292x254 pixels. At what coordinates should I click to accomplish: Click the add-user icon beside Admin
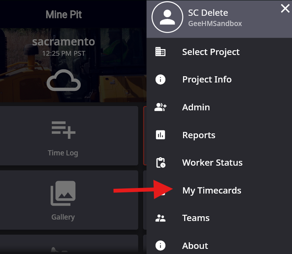(160, 107)
